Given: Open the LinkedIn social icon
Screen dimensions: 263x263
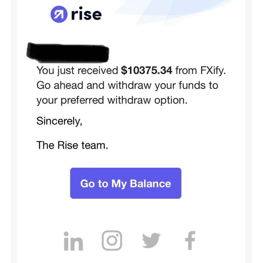Looking at the screenshot, I should tap(73, 241).
